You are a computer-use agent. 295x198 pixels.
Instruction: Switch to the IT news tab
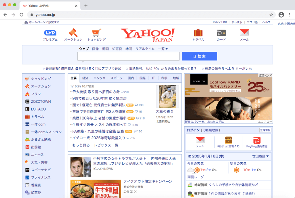(153, 78)
